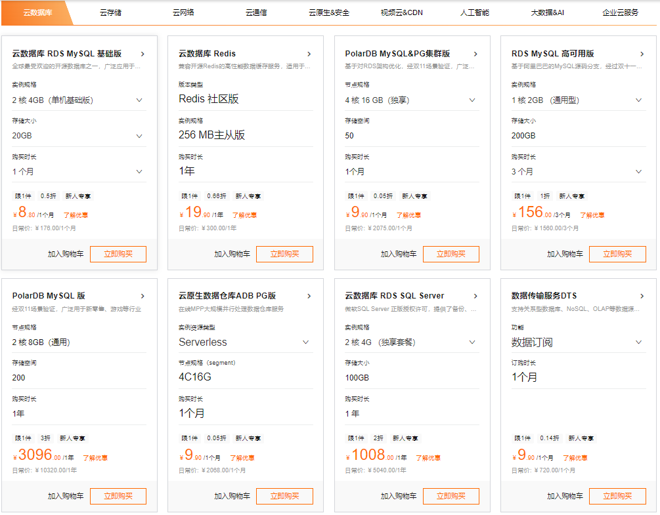Switch to the 视频云&CDN tab
The width and height of the screenshot is (660, 515).
(x=402, y=12)
